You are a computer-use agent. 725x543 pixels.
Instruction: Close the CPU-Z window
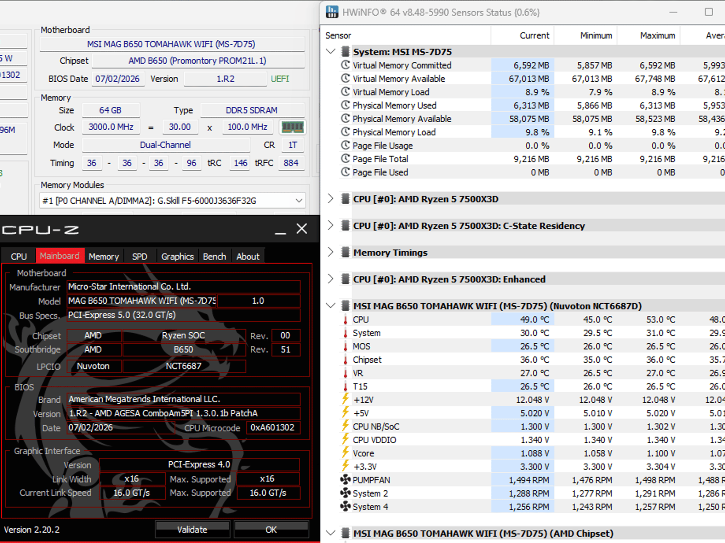(302, 229)
